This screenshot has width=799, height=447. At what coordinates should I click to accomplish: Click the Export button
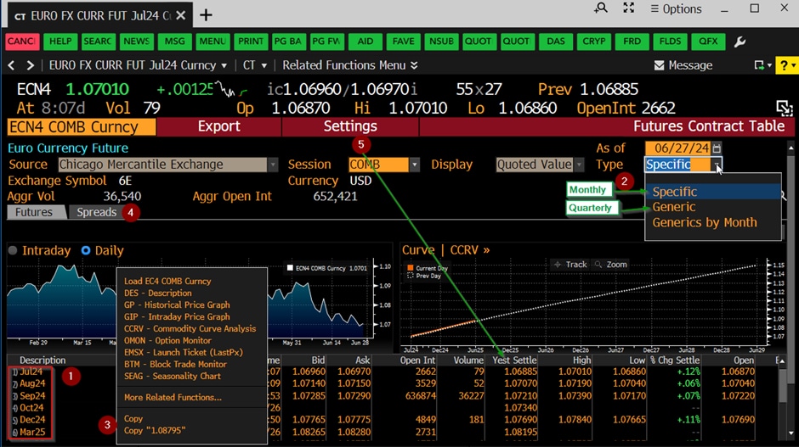[218, 126]
